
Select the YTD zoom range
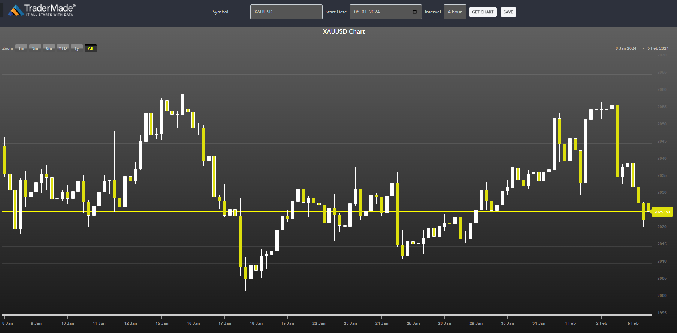[63, 48]
